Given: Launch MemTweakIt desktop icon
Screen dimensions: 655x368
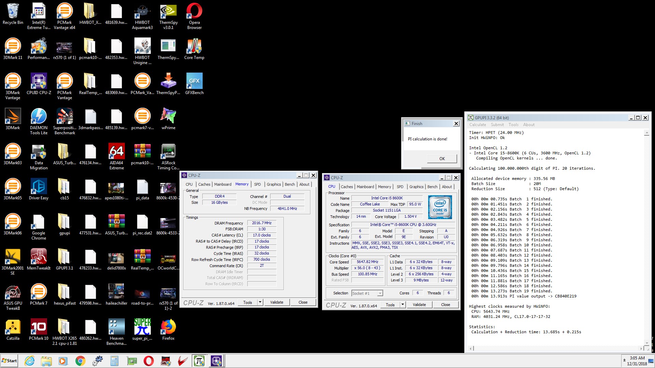Looking at the screenshot, I should 39,260.
